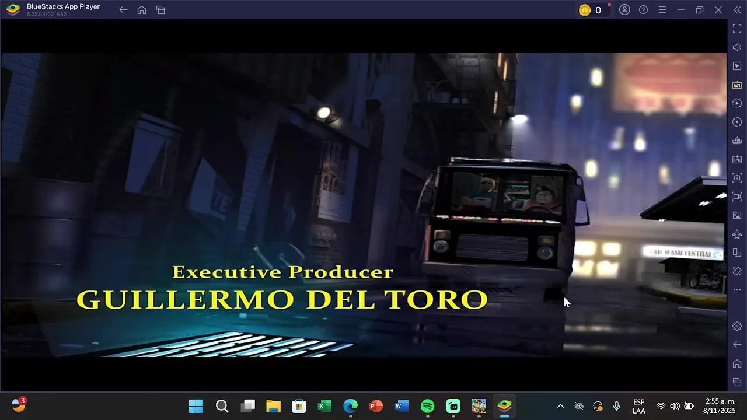
Task: Open the green chat app on taskbar
Action: (453, 406)
